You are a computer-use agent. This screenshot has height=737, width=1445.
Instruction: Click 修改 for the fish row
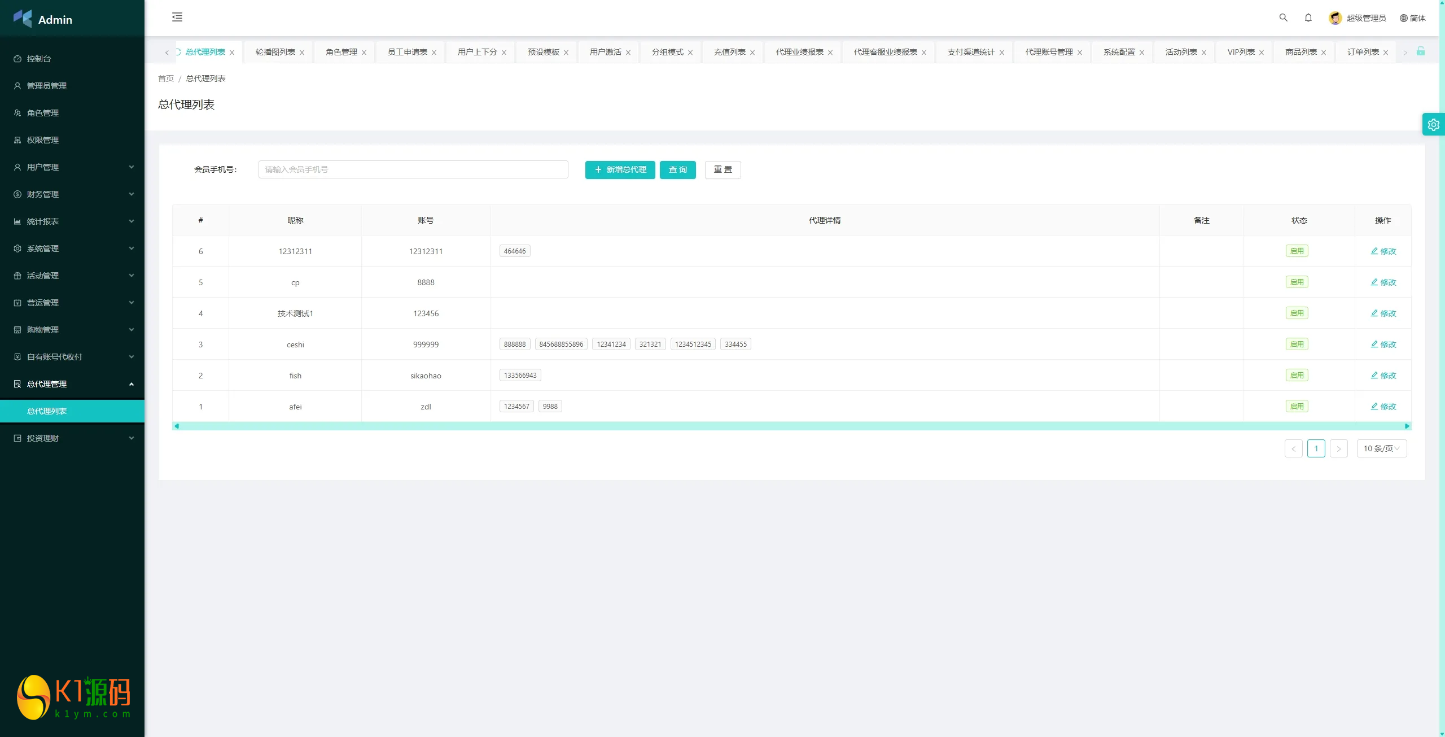[x=1383, y=376]
